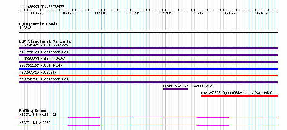Click the 86970k ruler tick label

pyautogui.click(x=165, y=13)
